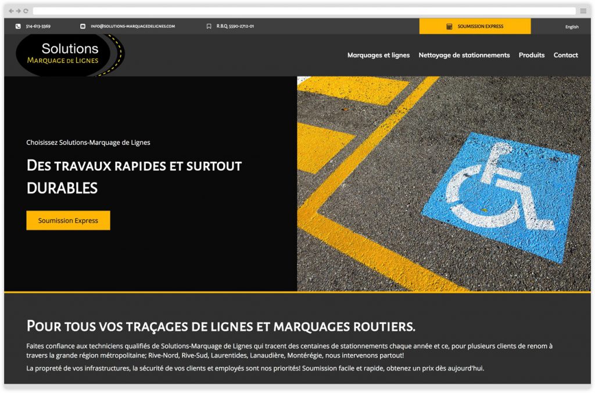Open Nettoyage de stationnements menu

point(464,55)
